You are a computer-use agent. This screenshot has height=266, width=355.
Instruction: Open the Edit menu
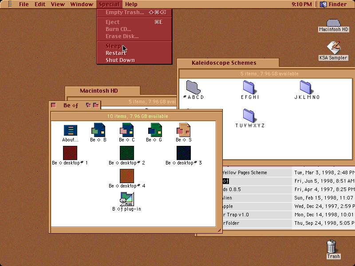40,4
